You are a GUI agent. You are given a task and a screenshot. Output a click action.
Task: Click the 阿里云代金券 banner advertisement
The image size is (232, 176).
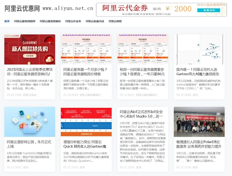click(x=161, y=10)
